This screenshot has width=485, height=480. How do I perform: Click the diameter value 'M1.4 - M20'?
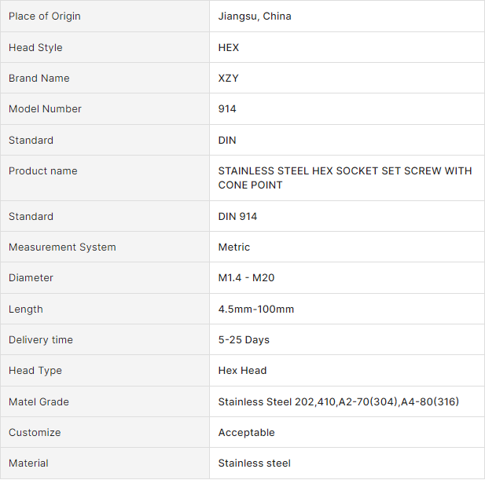pos(246,278)
